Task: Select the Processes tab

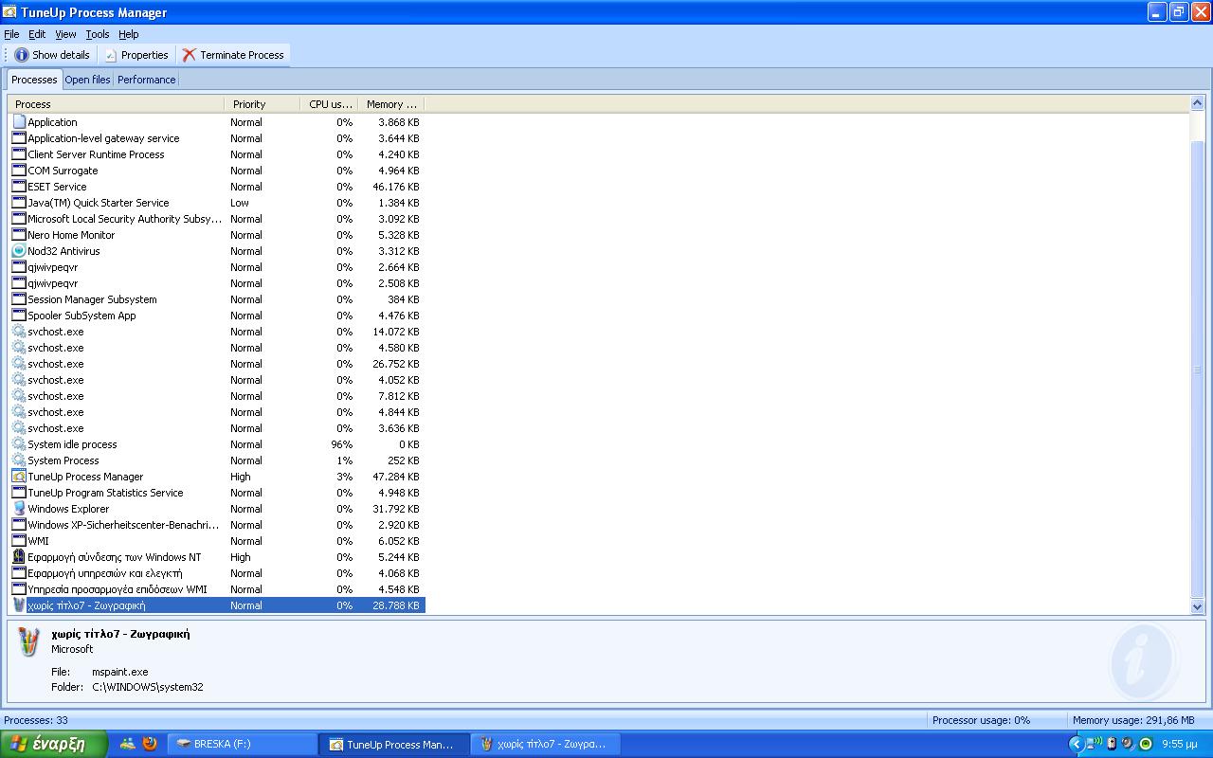Action: point(34,80)
